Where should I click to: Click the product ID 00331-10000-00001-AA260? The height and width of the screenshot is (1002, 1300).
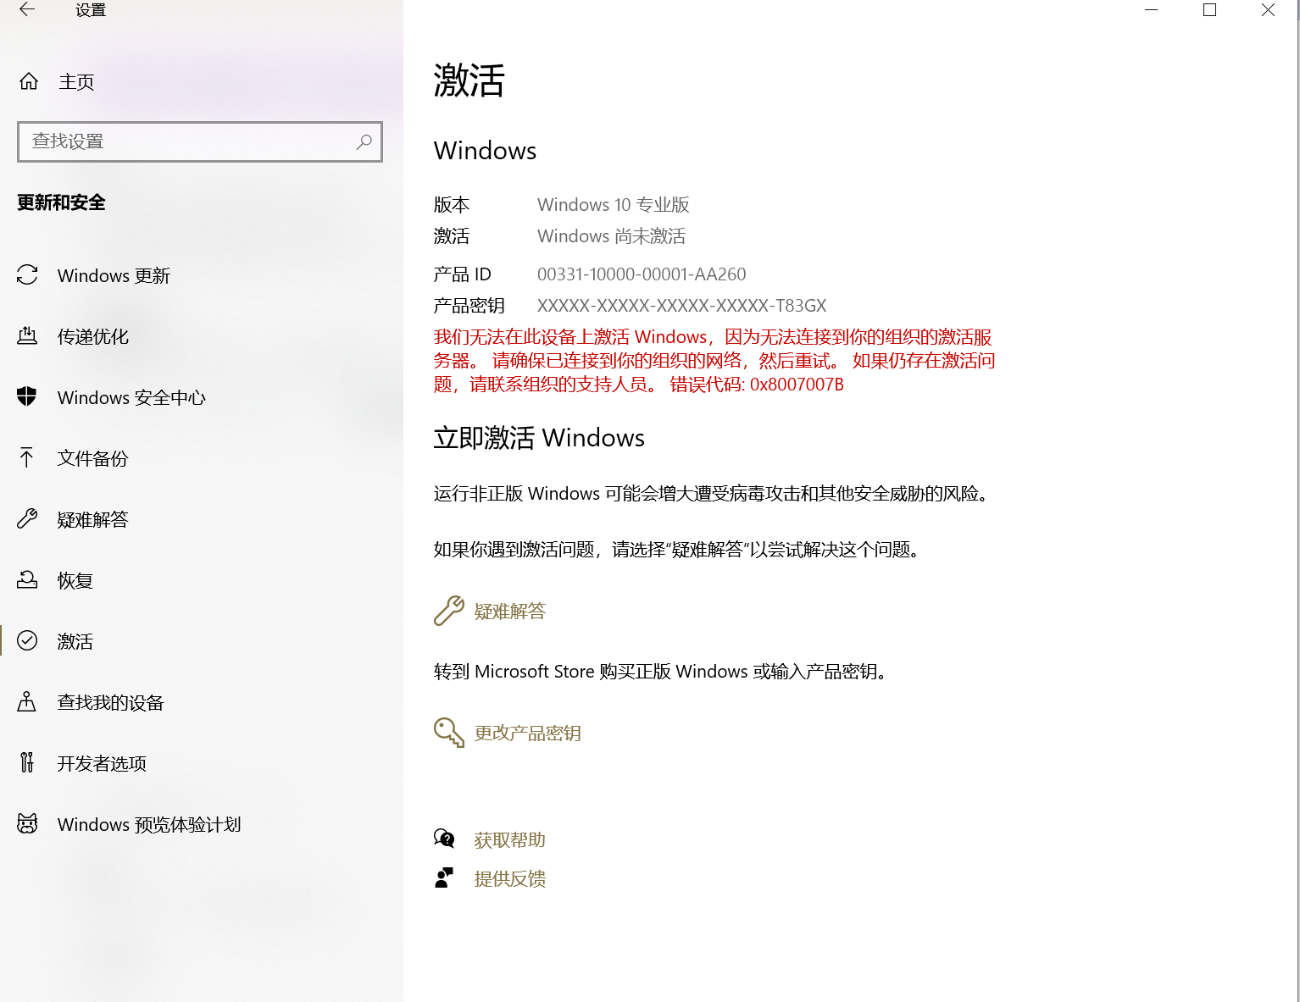pyautogui.click(x=642, y=274)
